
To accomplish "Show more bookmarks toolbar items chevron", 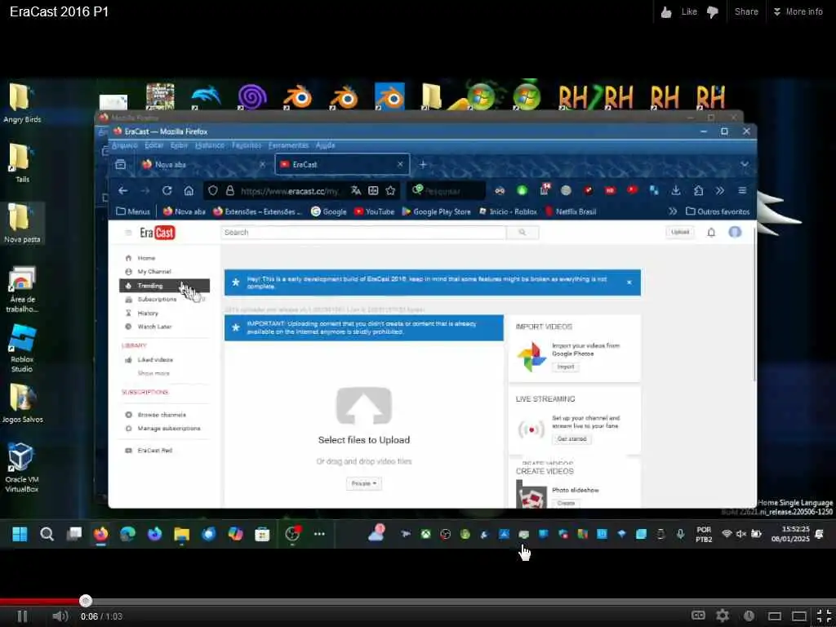I will coord(673,211).
